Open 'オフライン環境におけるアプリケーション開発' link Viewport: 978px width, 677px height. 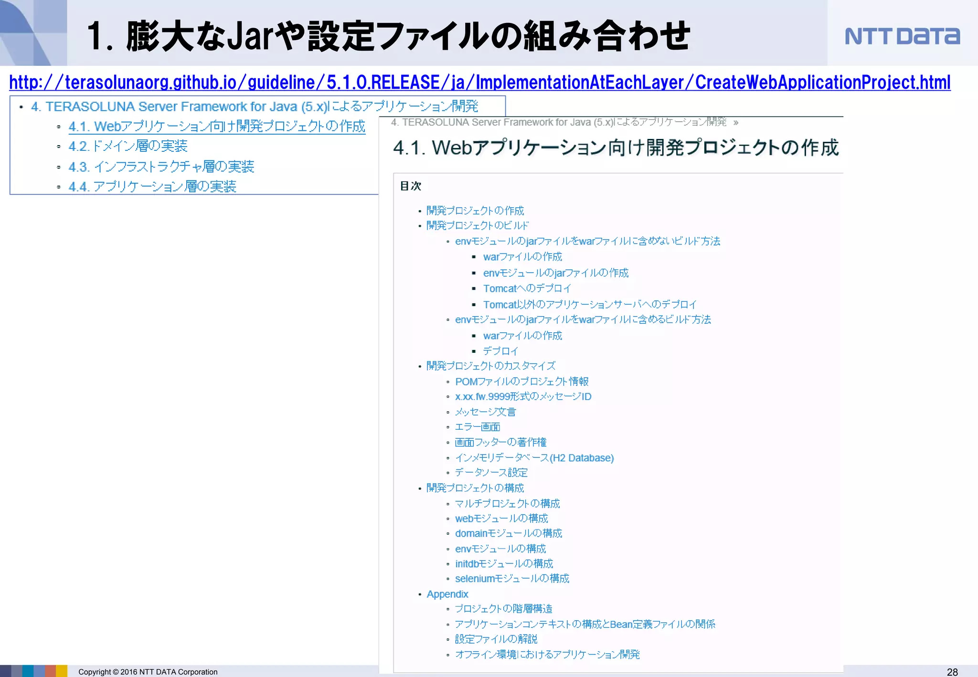[x=548, y=655]
